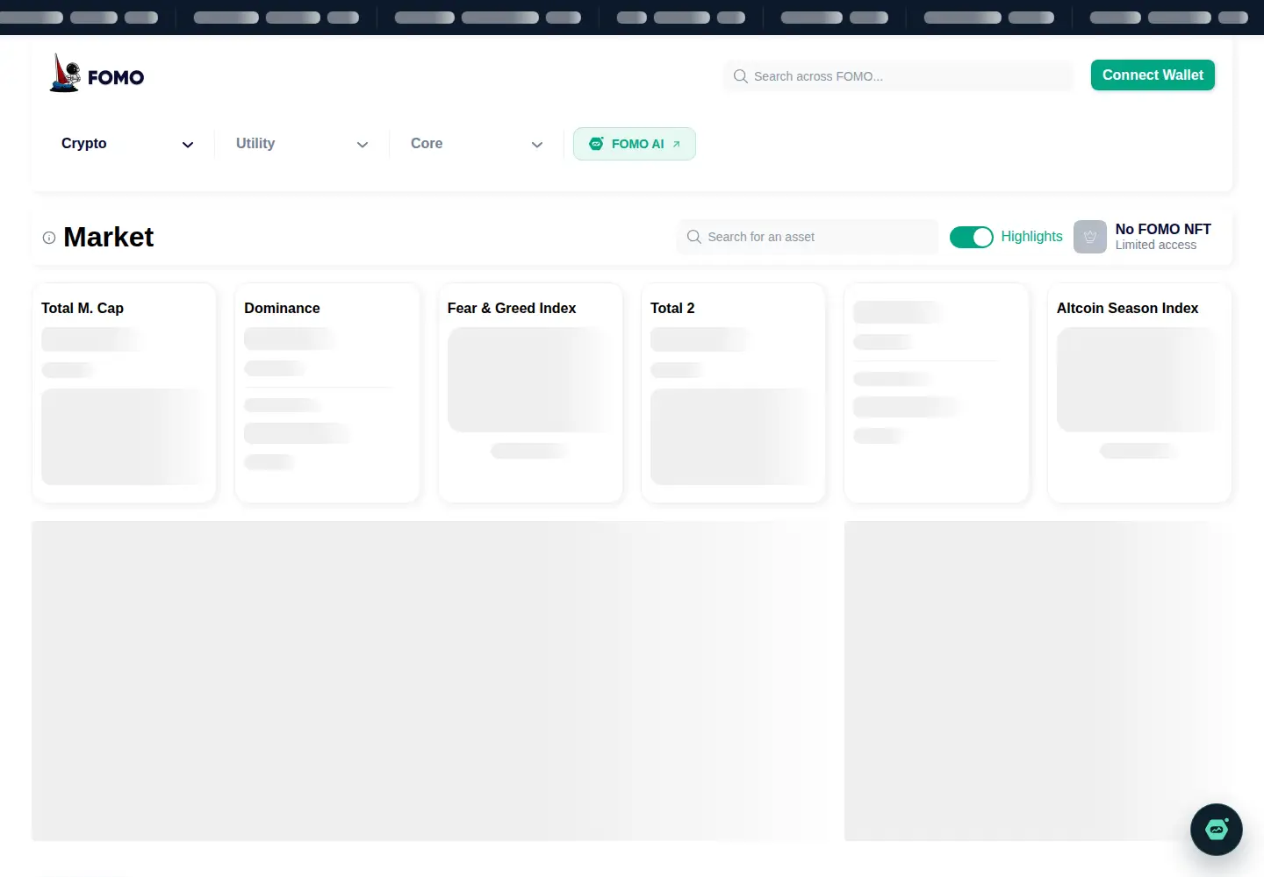Click the info icon beside Market
Screen dimensions: 1264x877
coord(49,238)
